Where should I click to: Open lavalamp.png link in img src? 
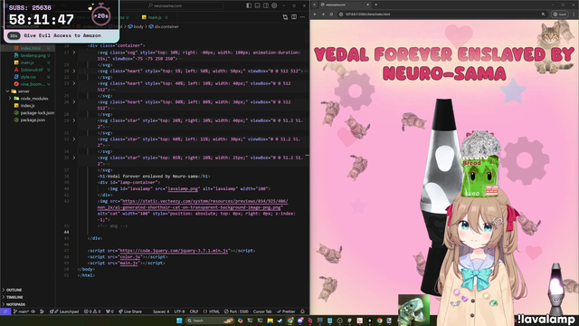[183, 188]
